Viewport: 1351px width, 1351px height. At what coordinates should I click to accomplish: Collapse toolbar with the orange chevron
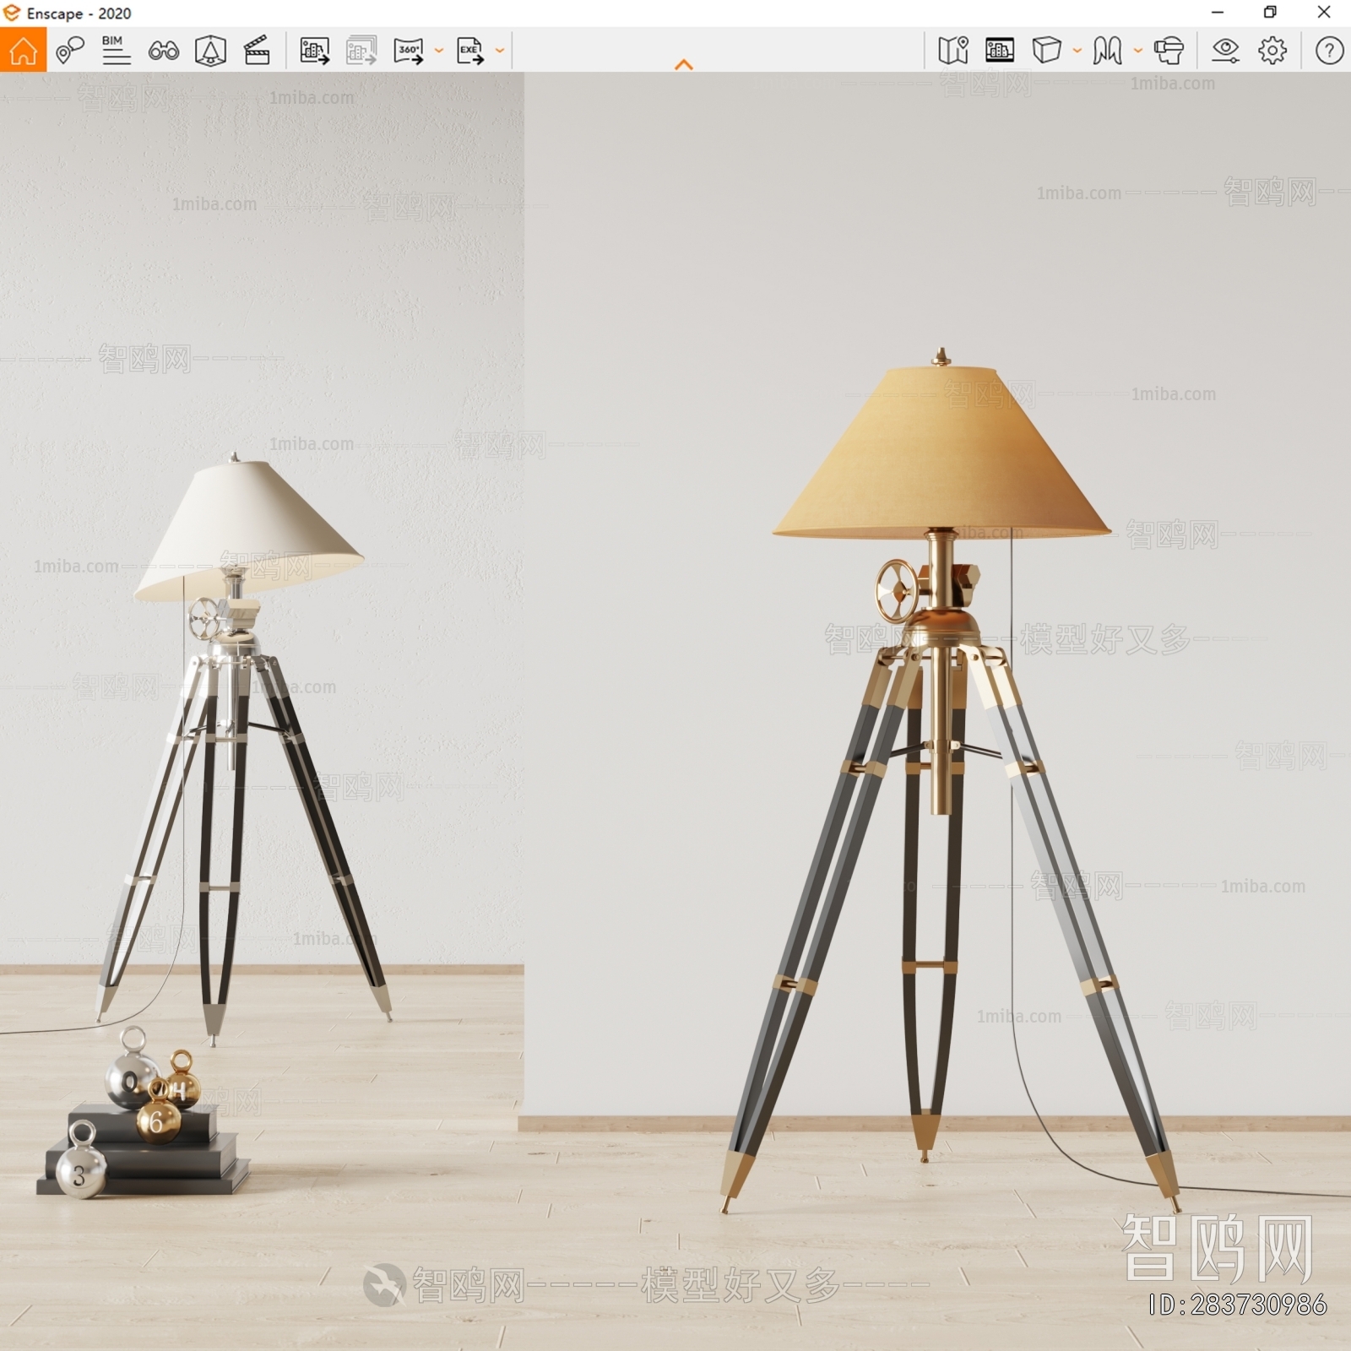[x=684, y=64]
